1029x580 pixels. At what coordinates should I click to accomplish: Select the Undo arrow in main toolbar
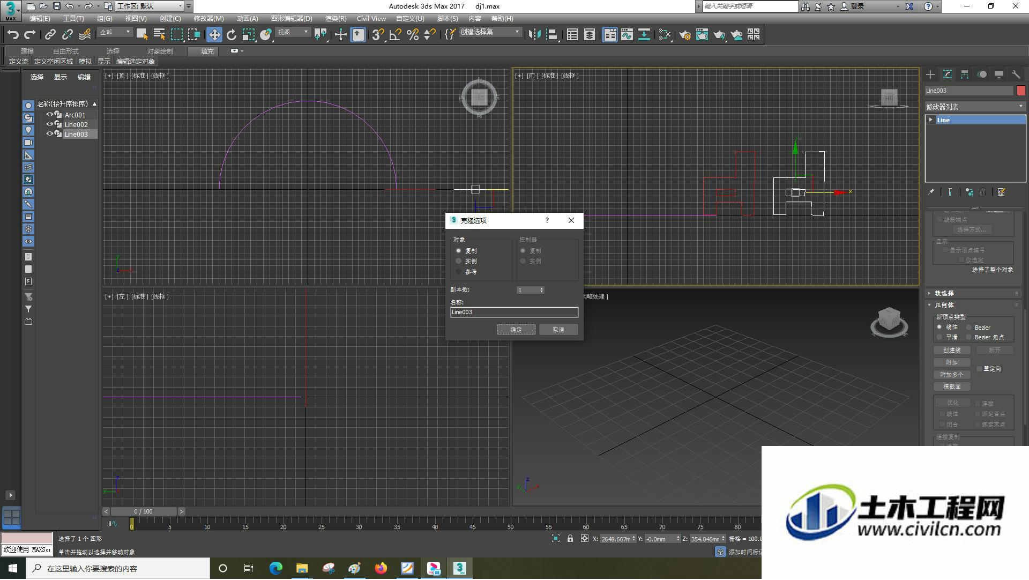pyautogui.click(x=13, y=35)
